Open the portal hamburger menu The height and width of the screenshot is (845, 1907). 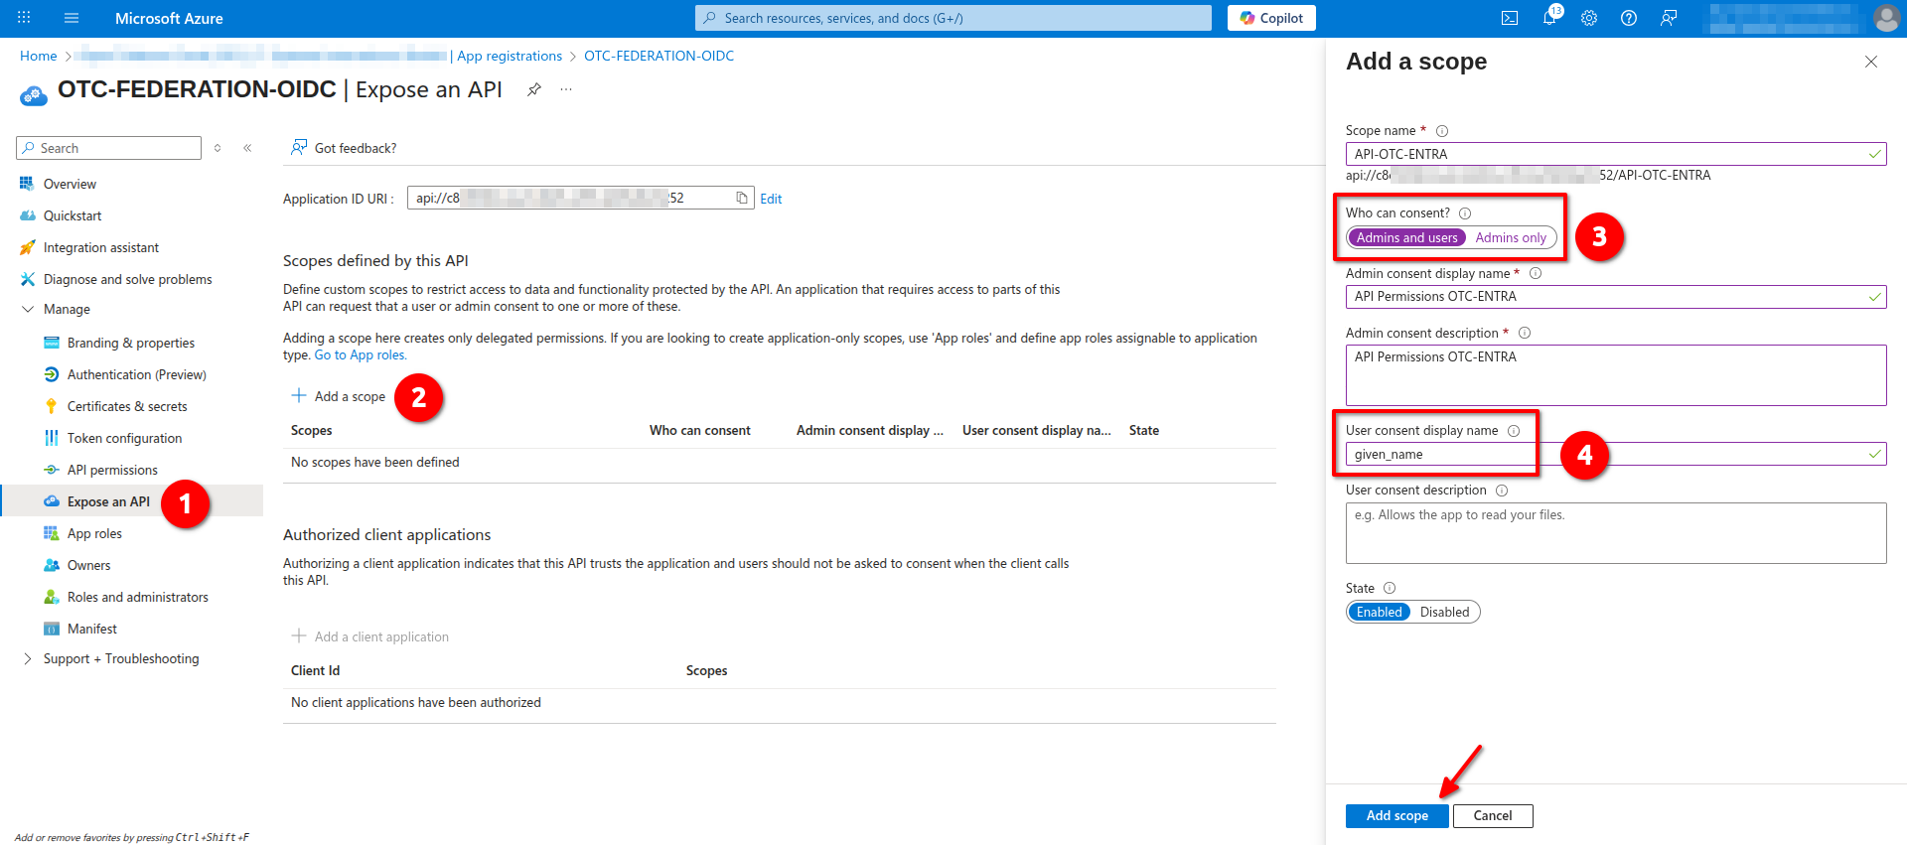click(x=72, y=18)
